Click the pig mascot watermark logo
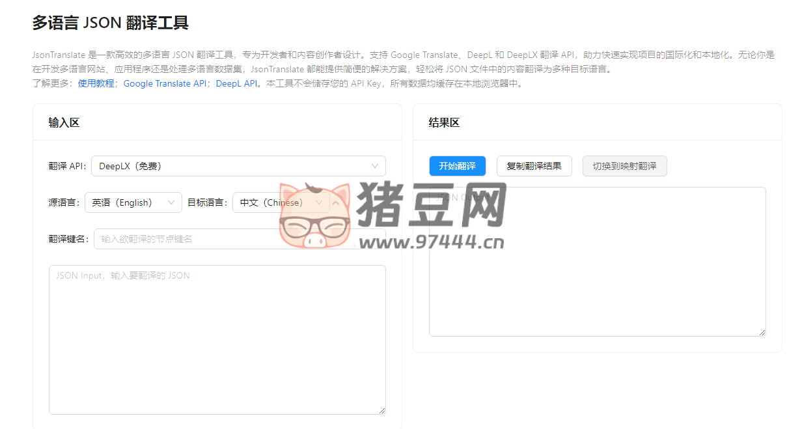 pyautogui.click(x=314, y=215)
